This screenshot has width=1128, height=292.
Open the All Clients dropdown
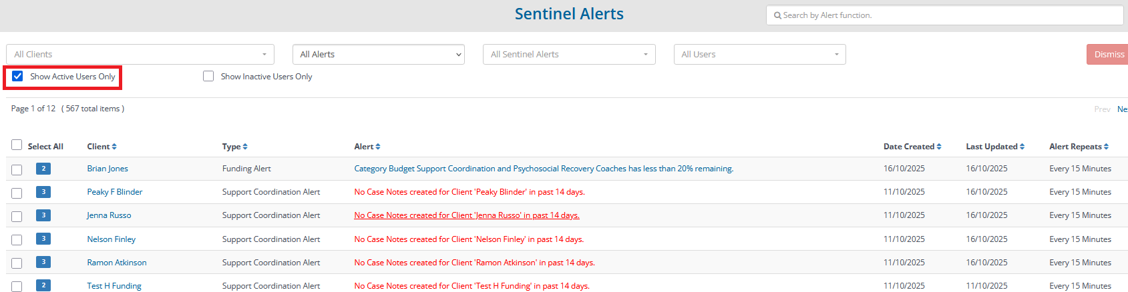[x=140, y=55]
